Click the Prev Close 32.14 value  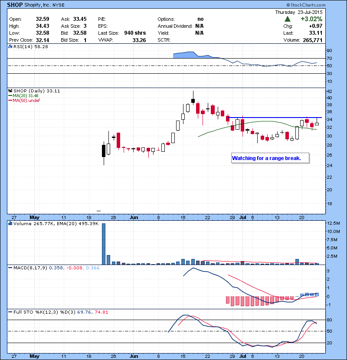point(43,40)
